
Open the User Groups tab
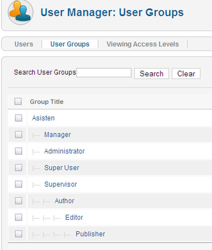click(x=70, y=44)
